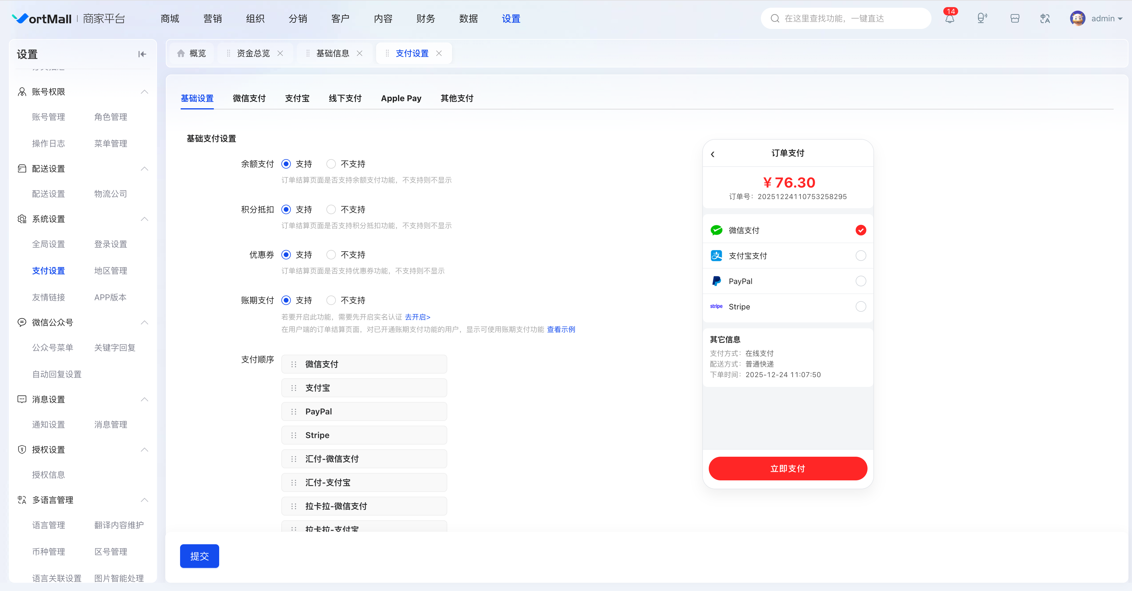This screenshot has height=591, width=1132.
Task: Click drag handle of 微信支付 order row
Action: click(294, 364)
